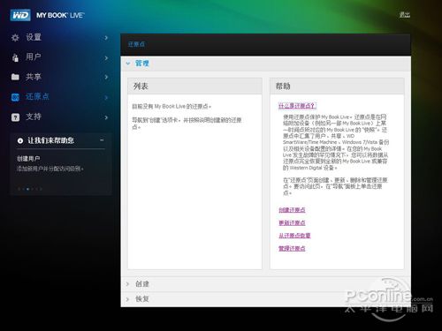
Task: Click the 还原点 page title header
Action: [136, 44]
